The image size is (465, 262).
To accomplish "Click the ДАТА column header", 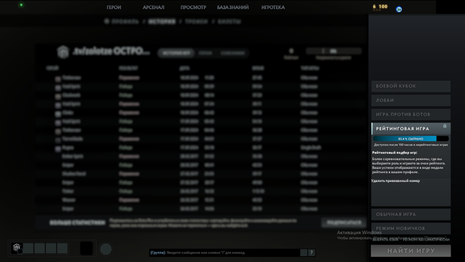I will click(185, 68).
